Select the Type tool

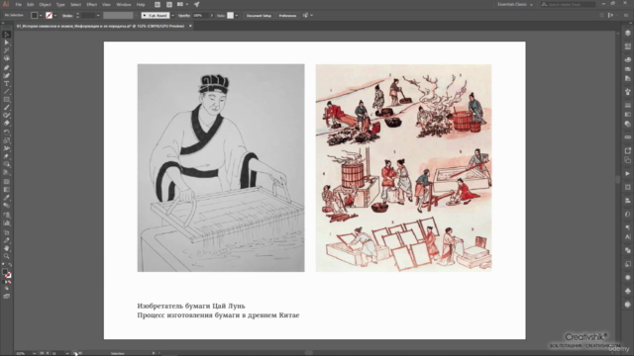(7, 83)
